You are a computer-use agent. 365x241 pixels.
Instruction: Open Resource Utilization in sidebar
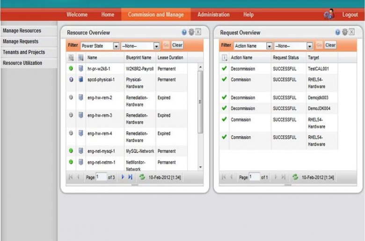(29, 63)
